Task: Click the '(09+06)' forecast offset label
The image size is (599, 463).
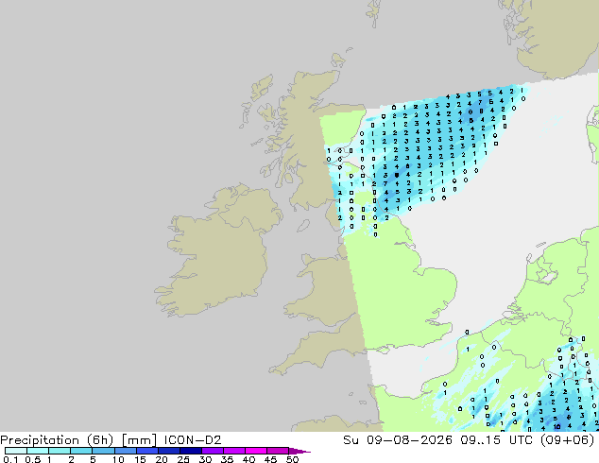Action: [568, 440]
